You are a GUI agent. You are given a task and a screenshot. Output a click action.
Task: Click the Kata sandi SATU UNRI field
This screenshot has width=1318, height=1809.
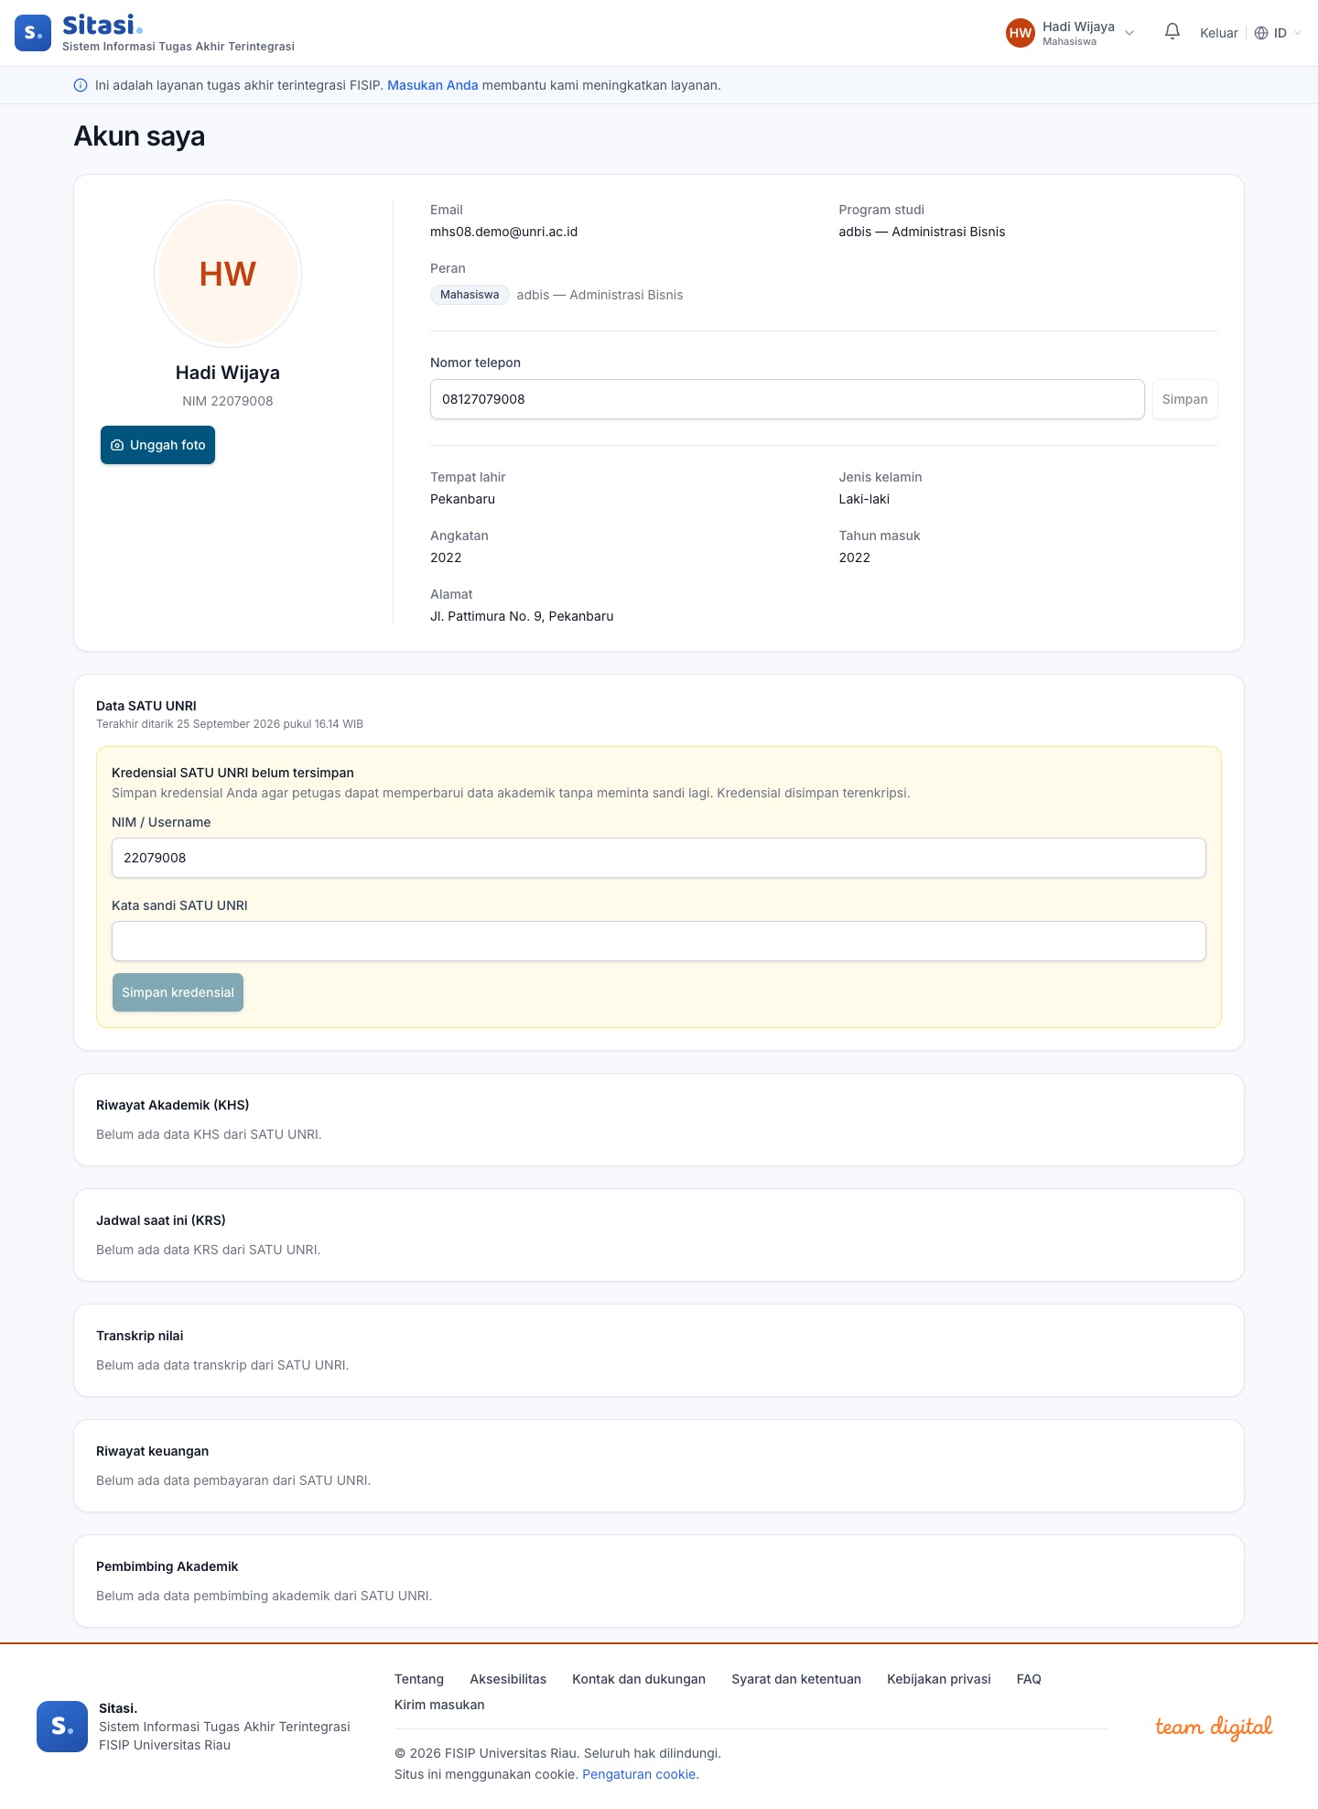point(659,941)
